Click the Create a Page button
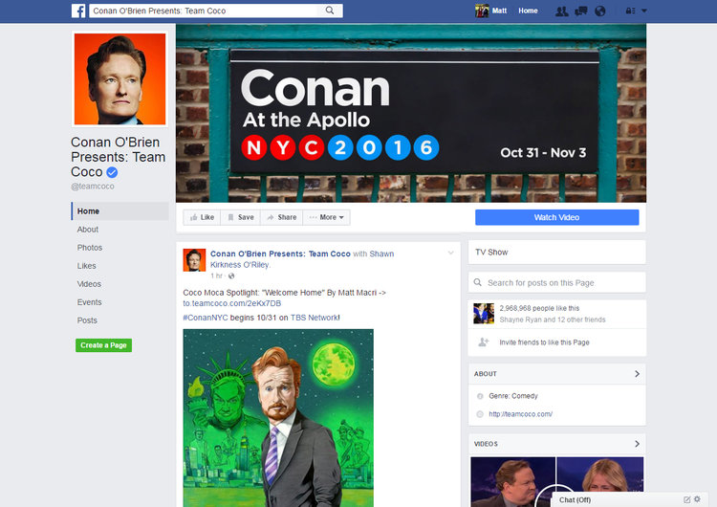This screenshot has width=717, height=507. (104, 345)
